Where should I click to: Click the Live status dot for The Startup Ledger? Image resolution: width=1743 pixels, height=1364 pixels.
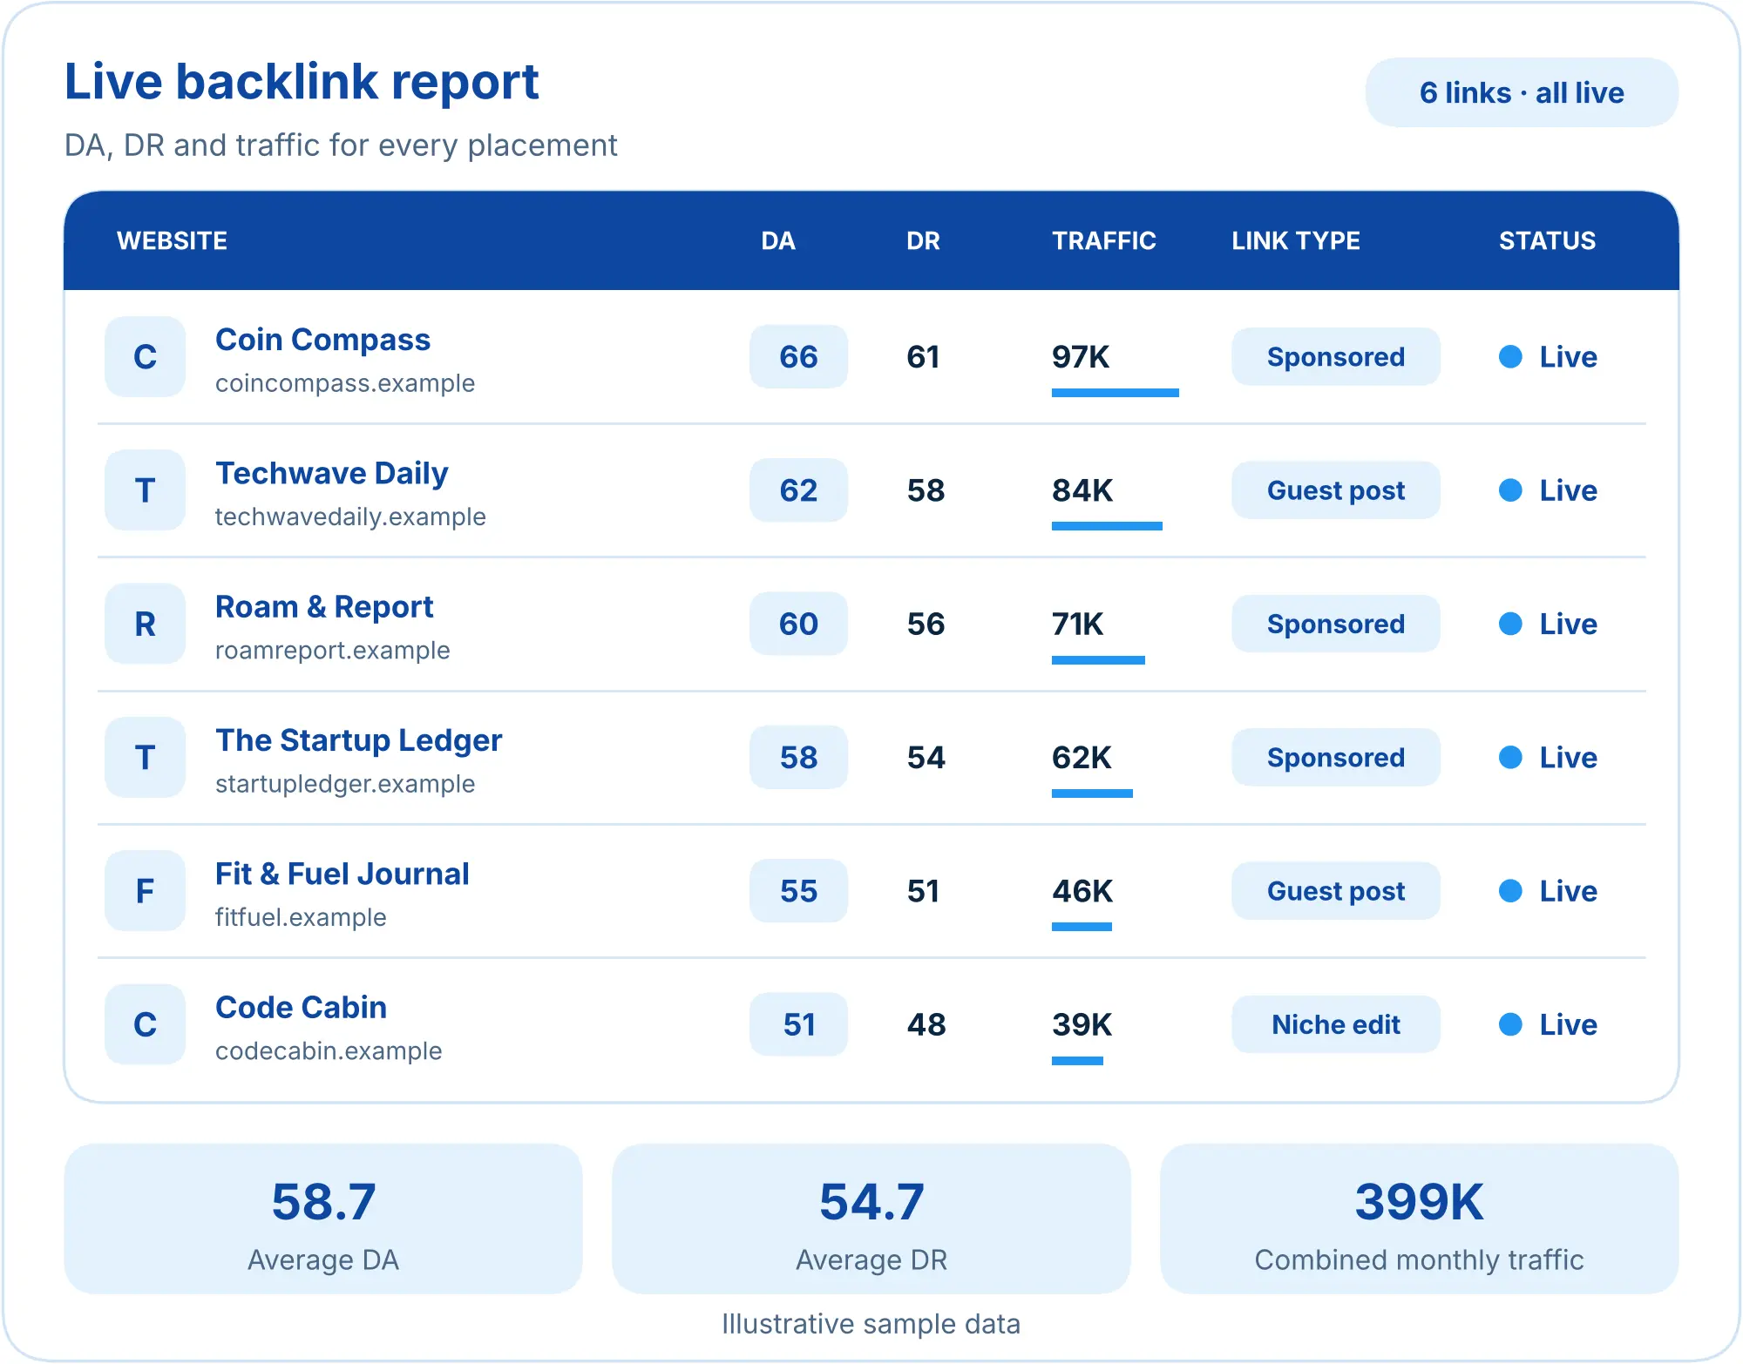pyautogui.click(x=1510, y=758)
